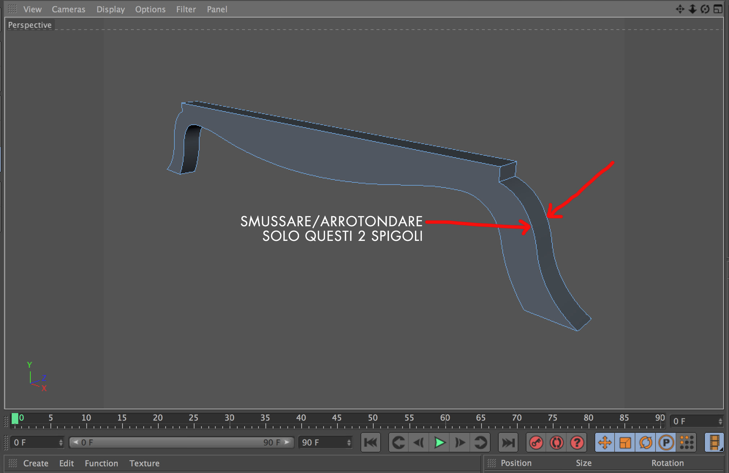Image resolution: width=729 pixels, height=473 pixels.
Task: Toggle parameter keyframe recording P button
Action: coord(666,443)
